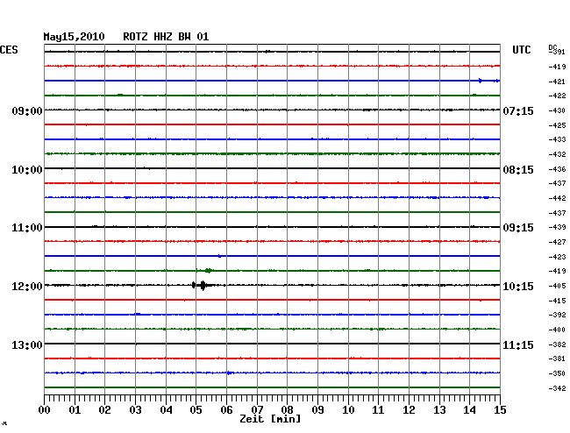Image resolution: width=570 pixels, height=433 pixels.
Task: Click the "09:15" UTC time label
Action: (518, 228)
